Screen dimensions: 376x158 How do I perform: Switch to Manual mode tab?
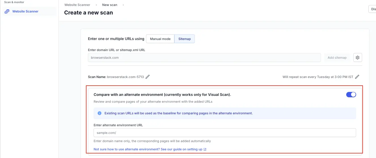coord(160,39)
